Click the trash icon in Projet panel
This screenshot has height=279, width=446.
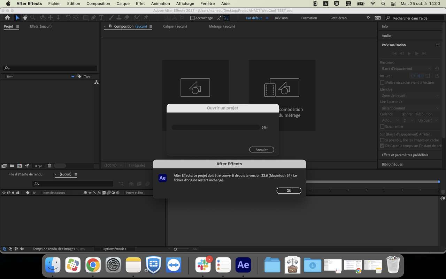49,166
